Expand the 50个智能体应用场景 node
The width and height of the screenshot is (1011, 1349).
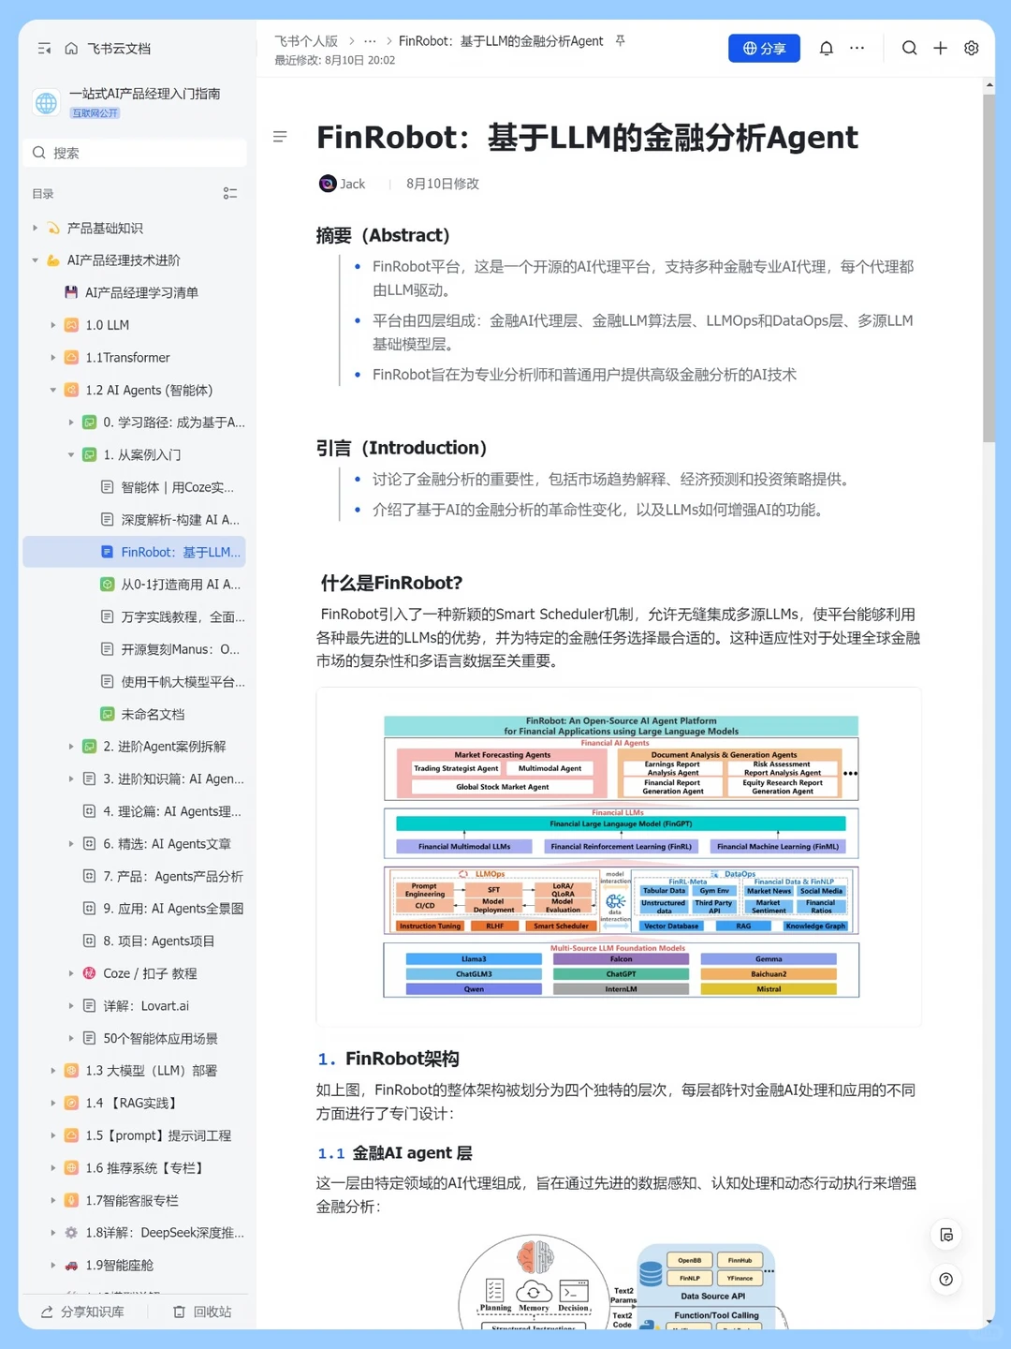(x=71, y=1039)
